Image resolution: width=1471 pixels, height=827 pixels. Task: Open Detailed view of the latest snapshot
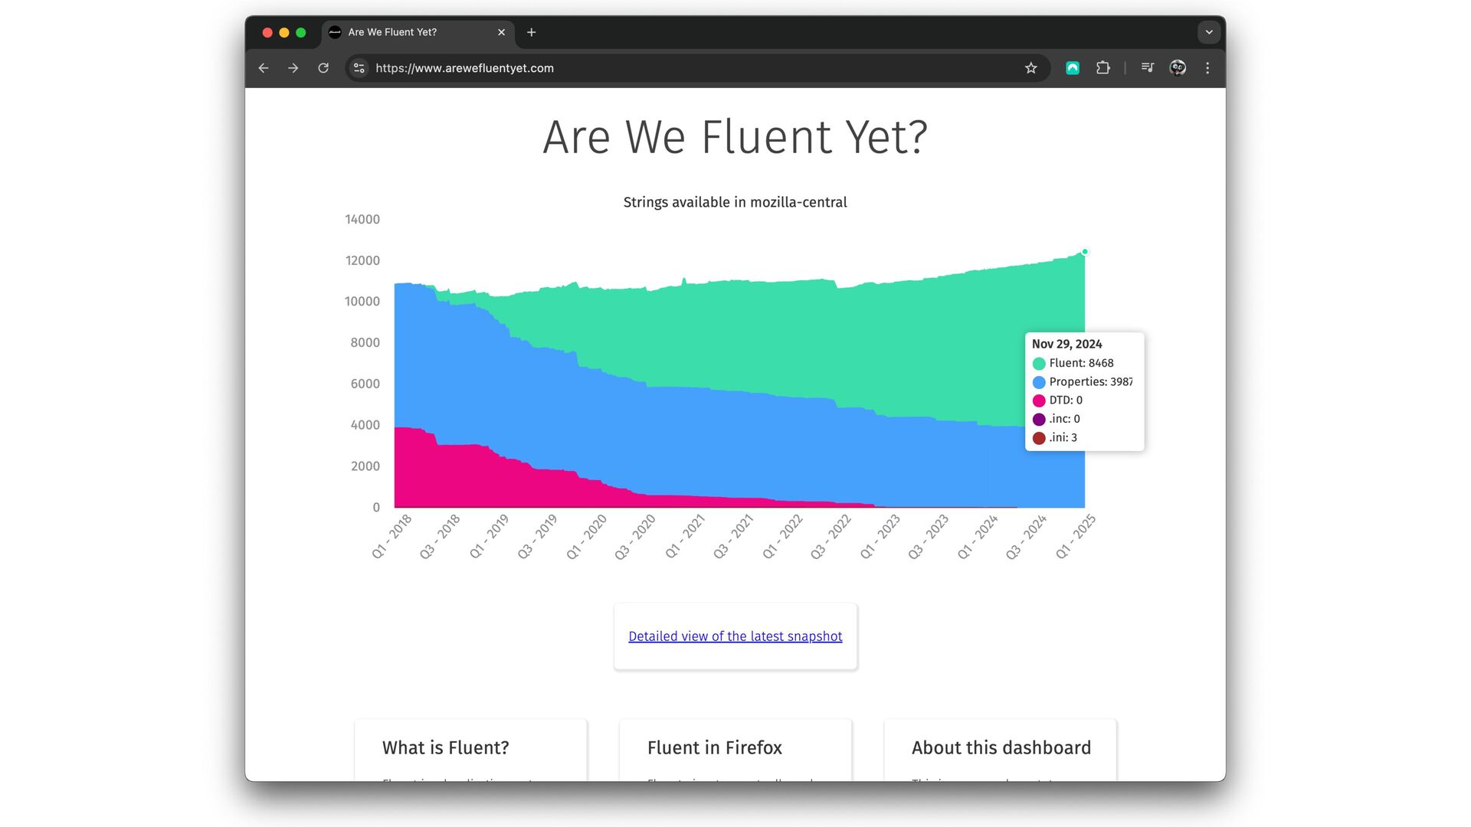click(x=735, y=636)
